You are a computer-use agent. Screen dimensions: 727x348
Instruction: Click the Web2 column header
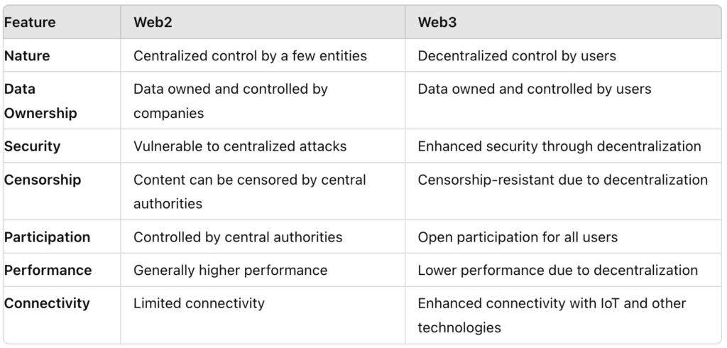(x=153, y=22)
